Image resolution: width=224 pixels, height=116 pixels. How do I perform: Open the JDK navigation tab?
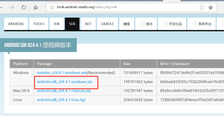57,24
